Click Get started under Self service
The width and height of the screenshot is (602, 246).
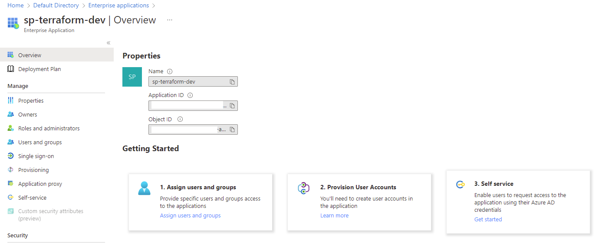pos(488,220)
